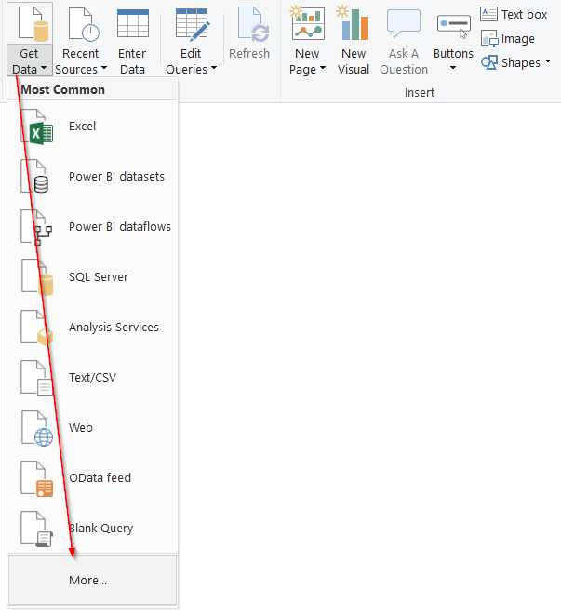Click the Power BI datasets icon
Screen dimensions: 561x616
point(34,177)
